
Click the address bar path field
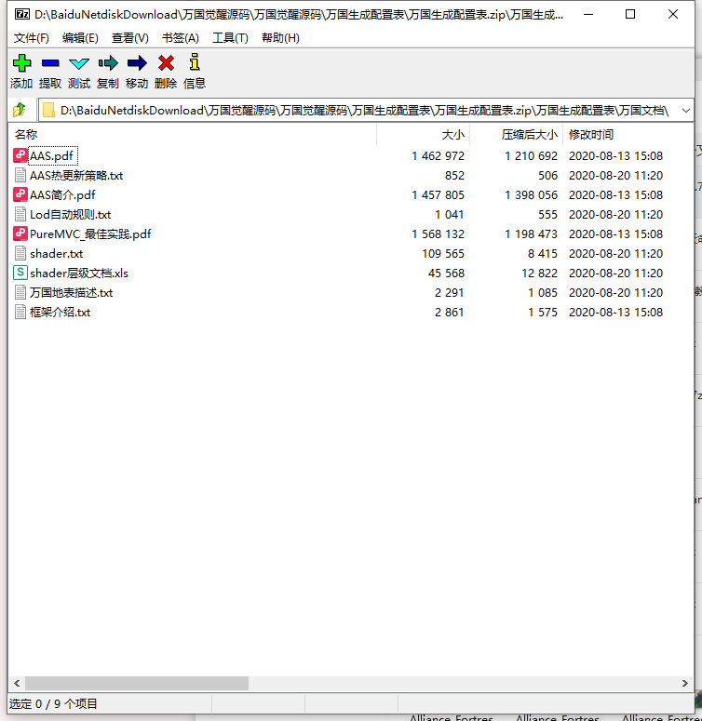pyautogui.click(x=363, y=111)
